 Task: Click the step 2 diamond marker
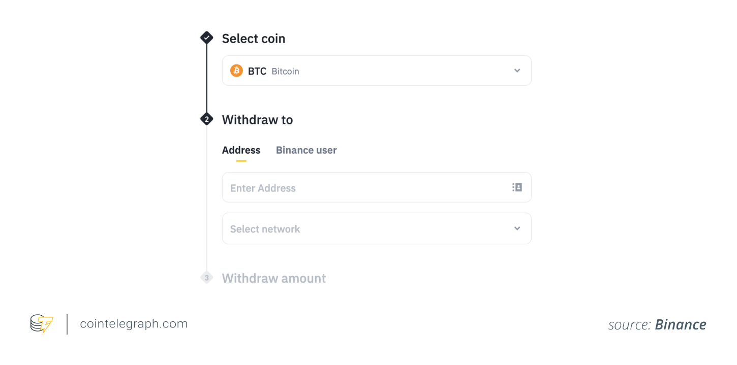pyautogui.click(x=206, y=119)
